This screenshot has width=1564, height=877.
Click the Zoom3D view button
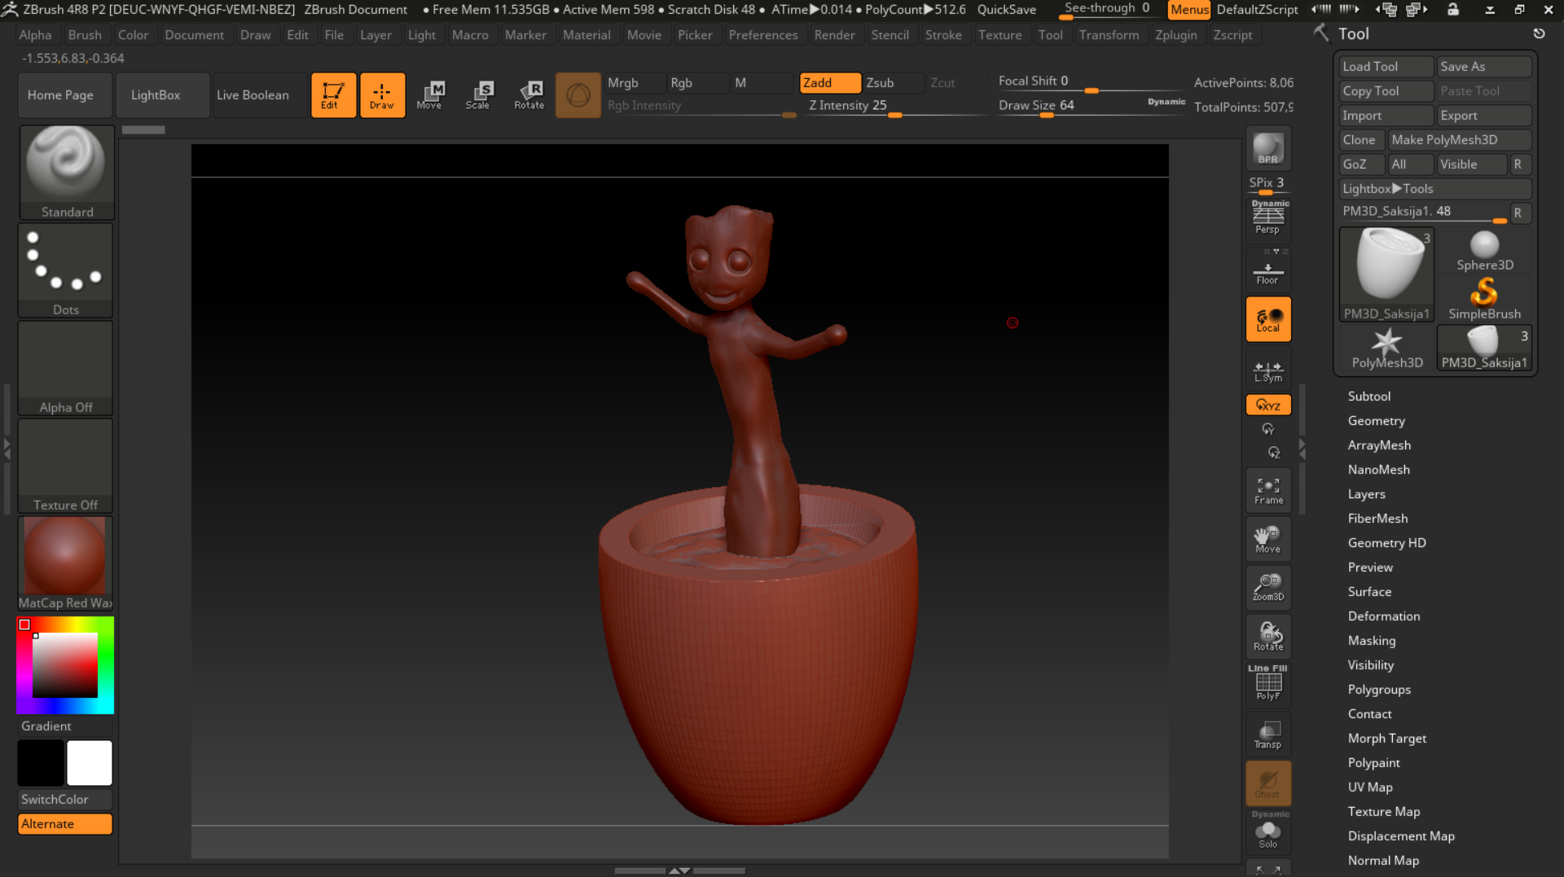pyautogui.click(x=1268, y=587)
